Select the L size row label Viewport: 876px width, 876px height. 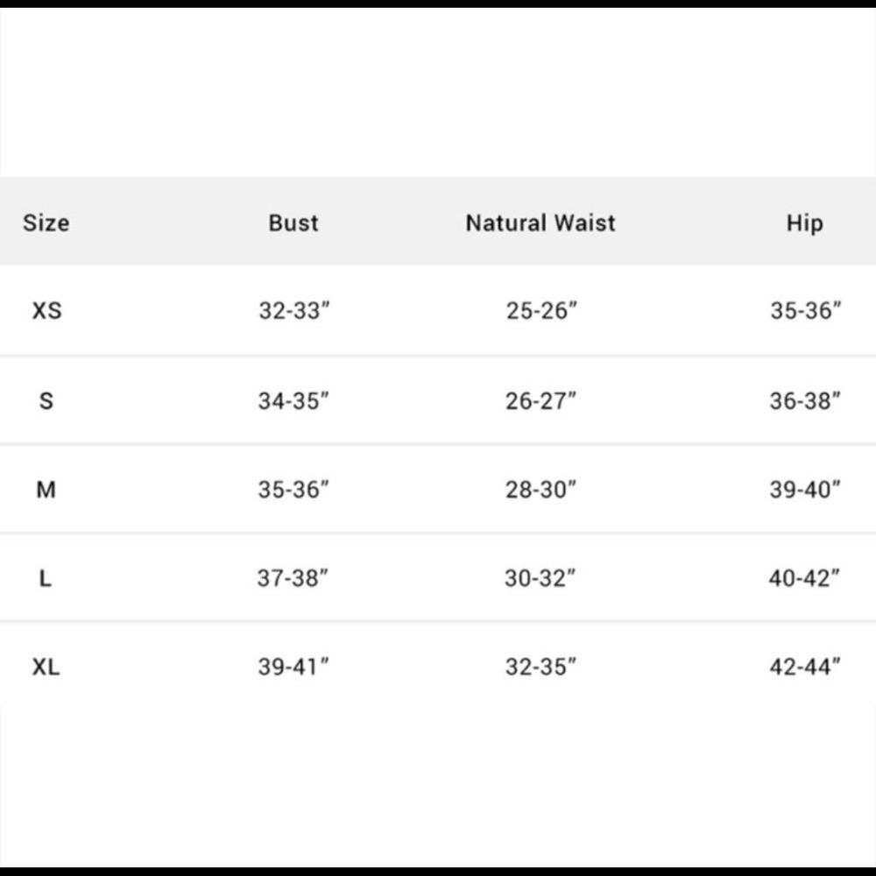coord(46,577)
